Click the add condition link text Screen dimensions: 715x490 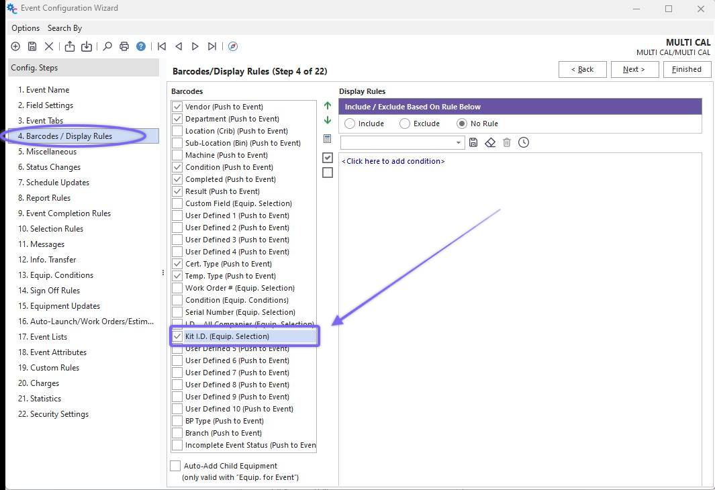coord(393,161)
